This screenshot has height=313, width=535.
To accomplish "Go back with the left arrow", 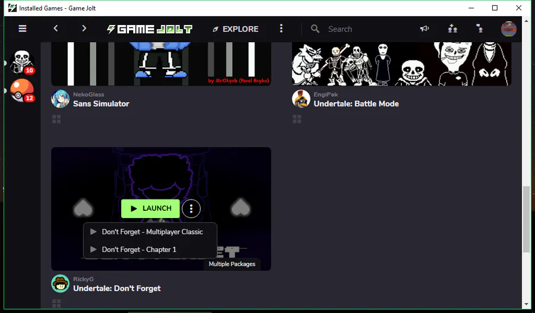I will [x=56, y=29].
